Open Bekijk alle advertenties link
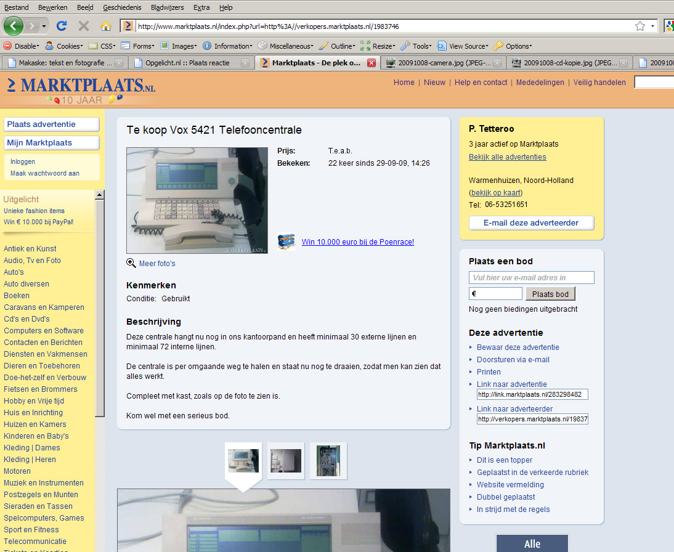The image size is (674, 552). coord(507,157)
